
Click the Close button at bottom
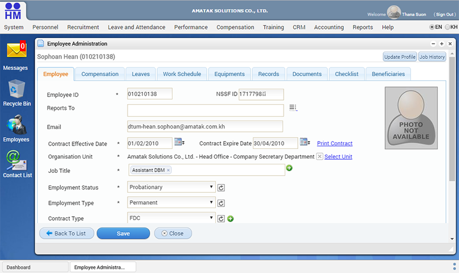click(173, 233)
